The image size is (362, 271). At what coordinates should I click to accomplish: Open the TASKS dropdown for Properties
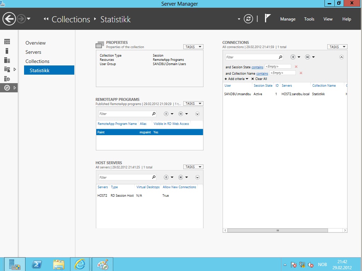pyautogui.click(x=193, y=46)
